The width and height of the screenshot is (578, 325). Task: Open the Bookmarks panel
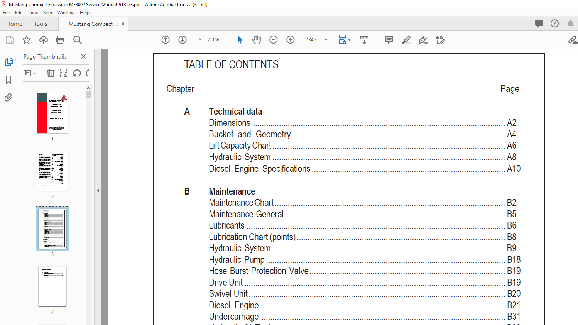coord(8,80)
